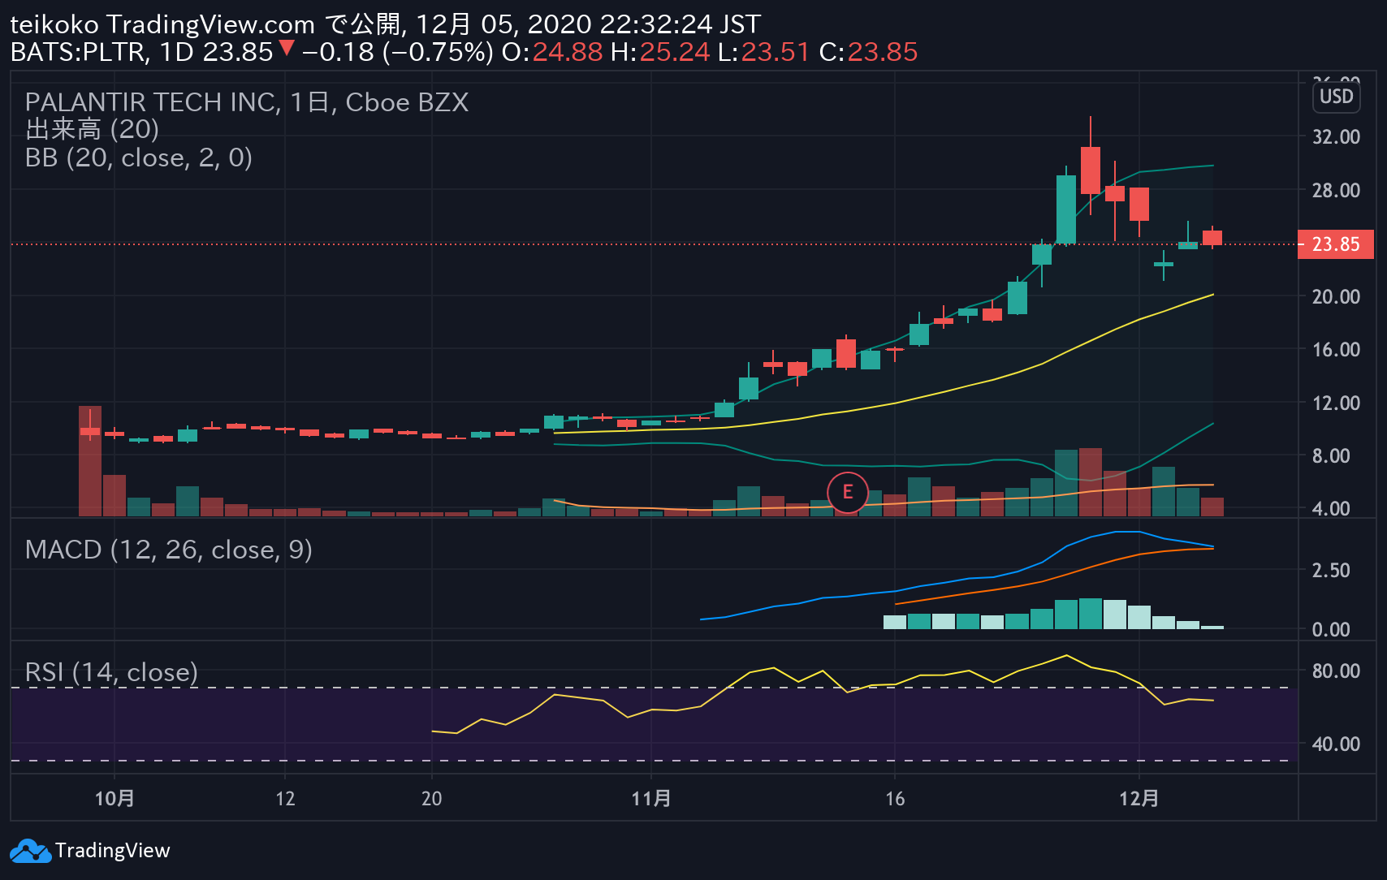Click the 'BATS:PLTR, 1D' header text
This screenshot has width=1387, height=880.
102,52
